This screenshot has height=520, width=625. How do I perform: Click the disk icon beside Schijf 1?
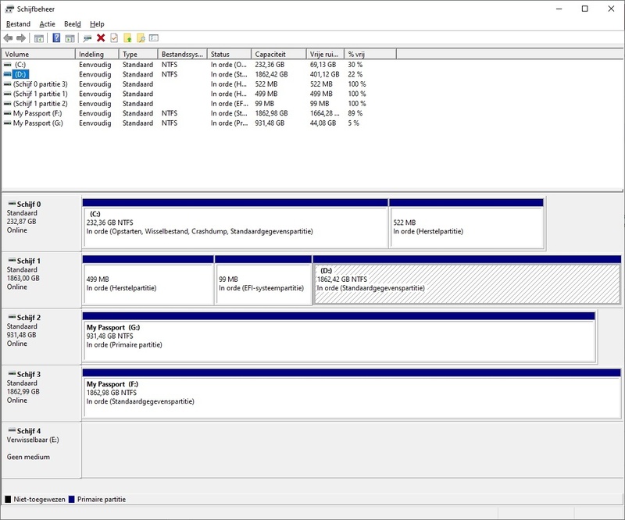[12, 260]
